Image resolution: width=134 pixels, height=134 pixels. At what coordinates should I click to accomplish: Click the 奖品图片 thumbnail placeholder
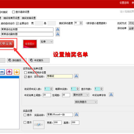39,125
